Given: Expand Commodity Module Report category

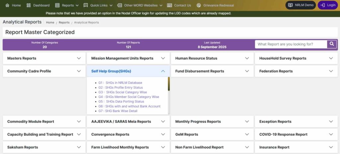Looking at the screenshot, I should pos(44,121).
